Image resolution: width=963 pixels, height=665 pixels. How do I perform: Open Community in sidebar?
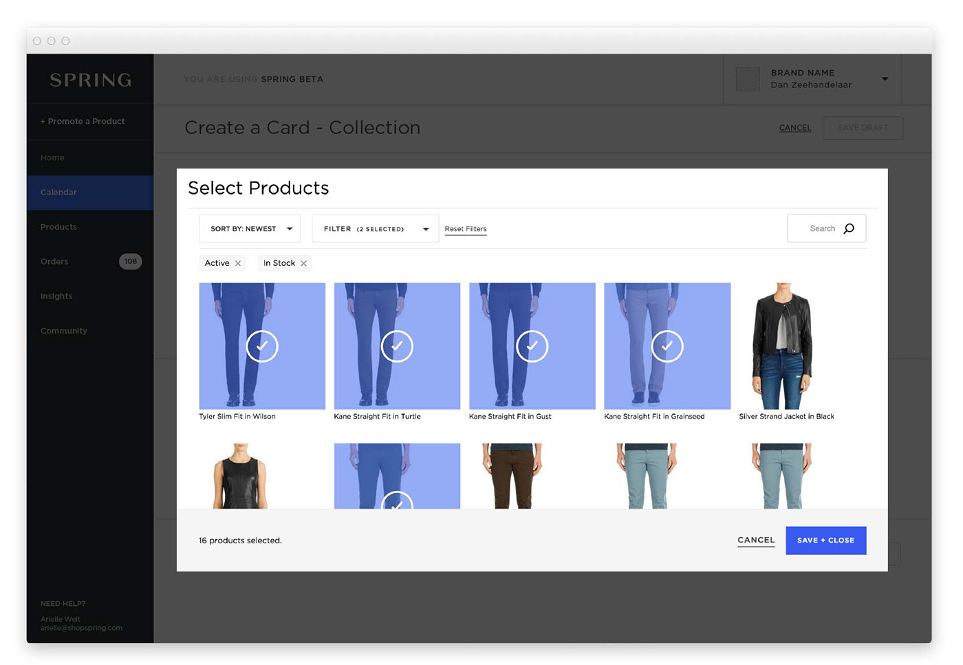click(64, 331)
